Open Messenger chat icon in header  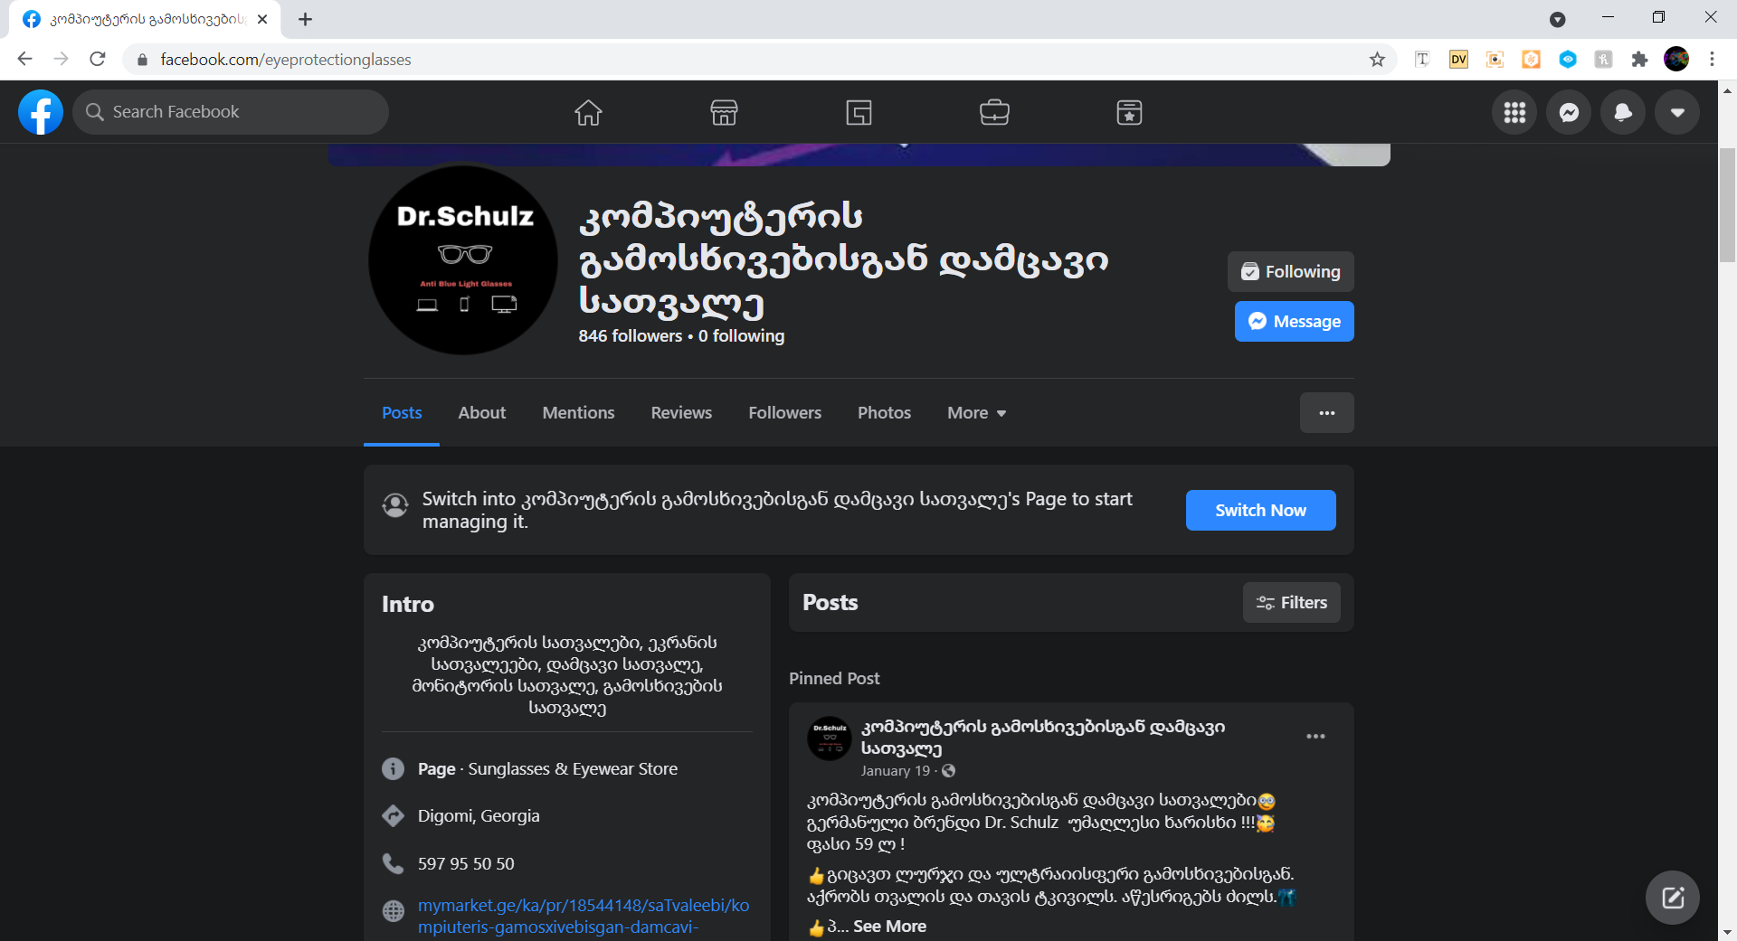tap(1569, 112)
